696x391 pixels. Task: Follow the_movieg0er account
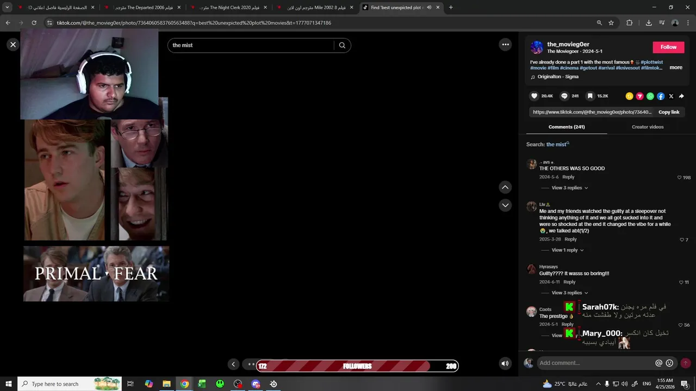point(668,47)
